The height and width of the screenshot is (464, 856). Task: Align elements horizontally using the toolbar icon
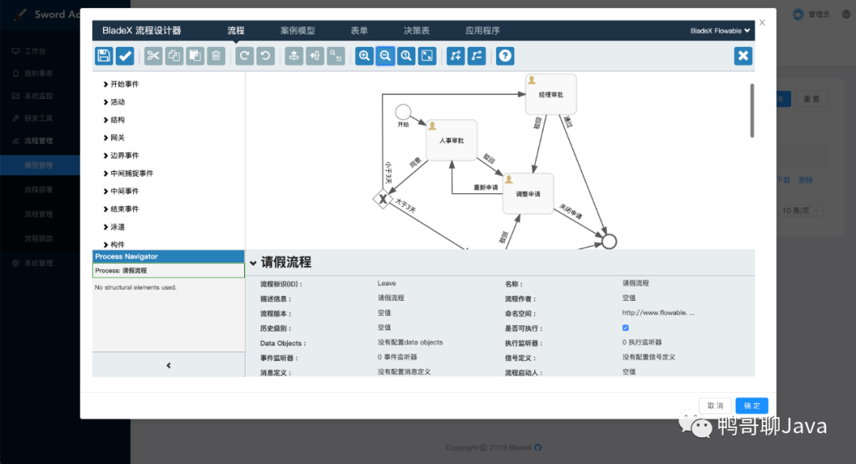315,55
